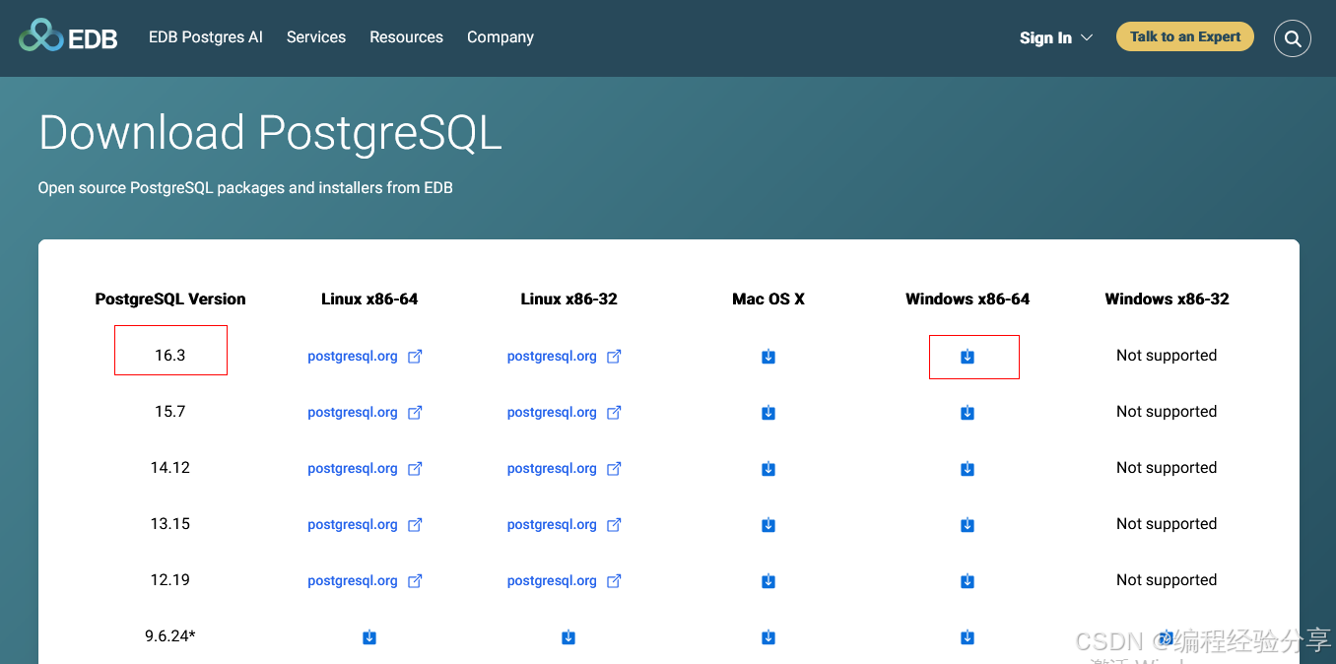Open the Company menu
The height and width of the screenshot is (664, 1336).
tap(501, 37)
